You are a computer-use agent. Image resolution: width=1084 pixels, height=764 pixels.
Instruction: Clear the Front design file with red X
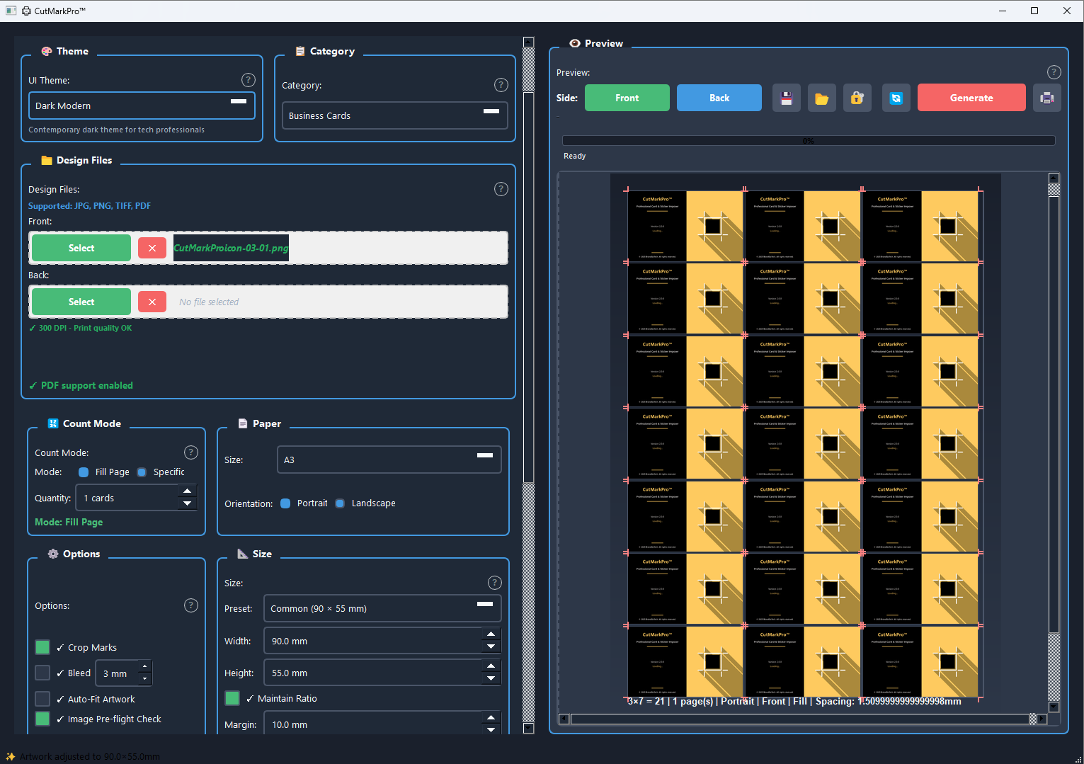pyautogui.click(x=152, y=249)
